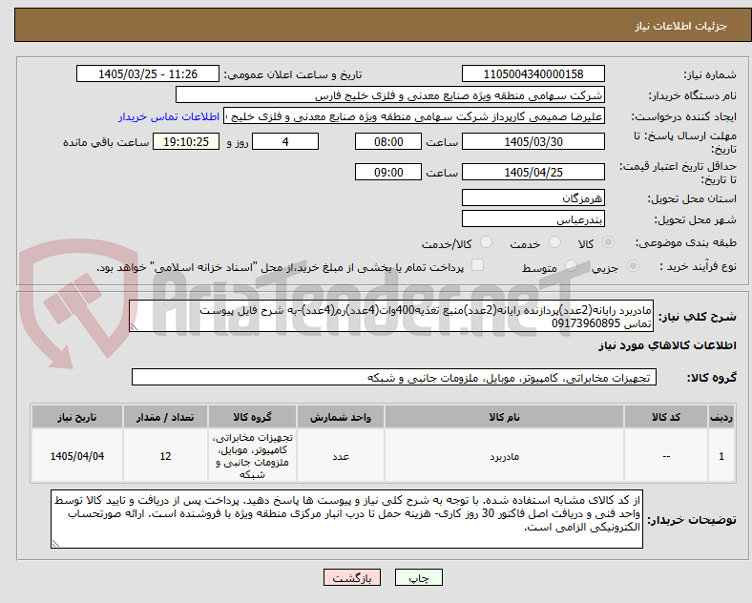Click the buyer organization name field

390,94
